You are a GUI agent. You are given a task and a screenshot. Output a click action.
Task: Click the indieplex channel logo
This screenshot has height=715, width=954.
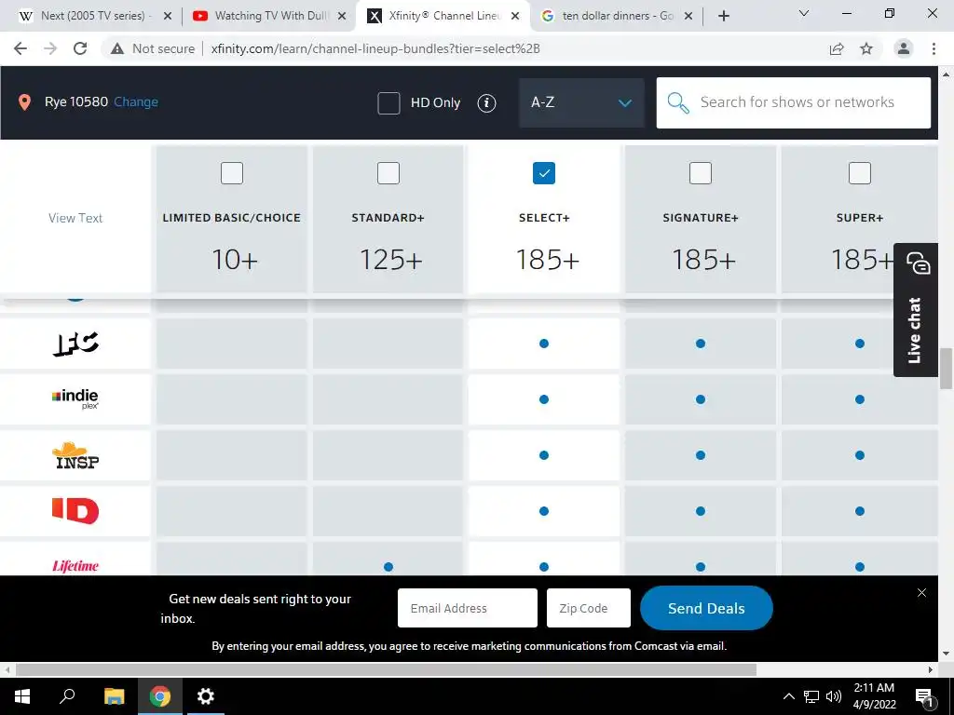[x=75, y=398]
